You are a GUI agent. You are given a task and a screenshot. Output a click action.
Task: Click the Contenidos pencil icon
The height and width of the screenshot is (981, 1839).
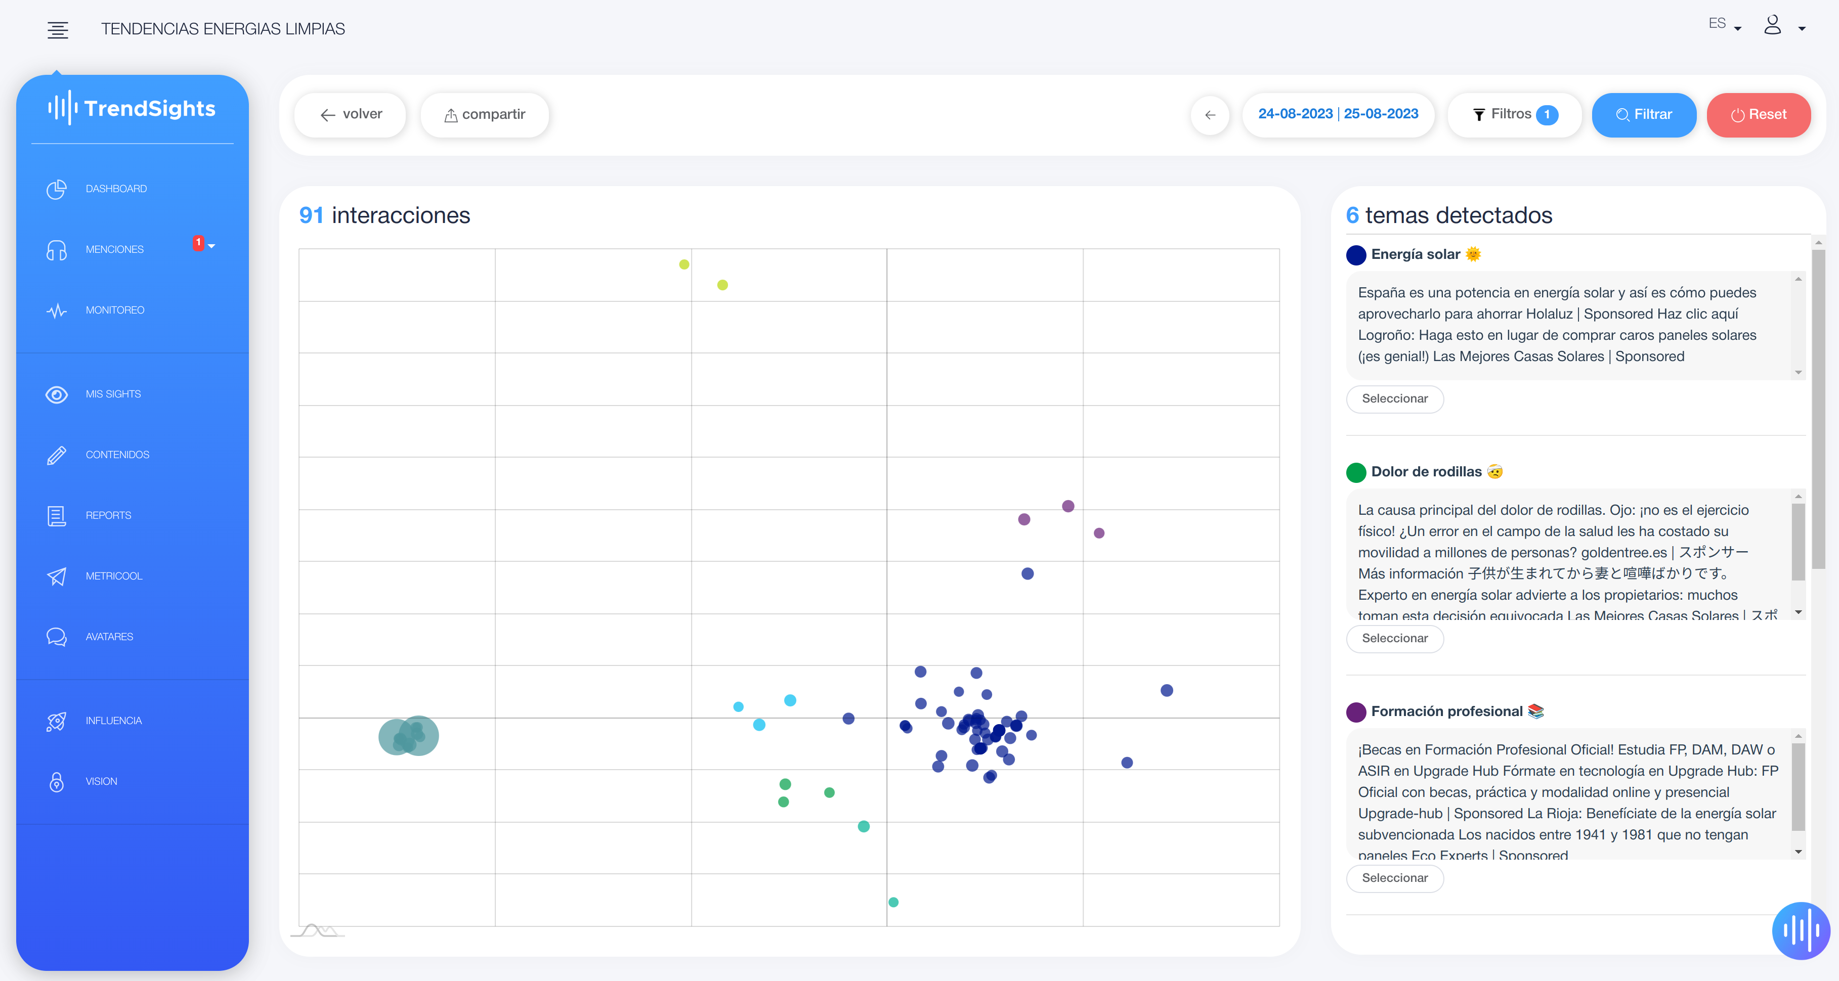(56, 455)
